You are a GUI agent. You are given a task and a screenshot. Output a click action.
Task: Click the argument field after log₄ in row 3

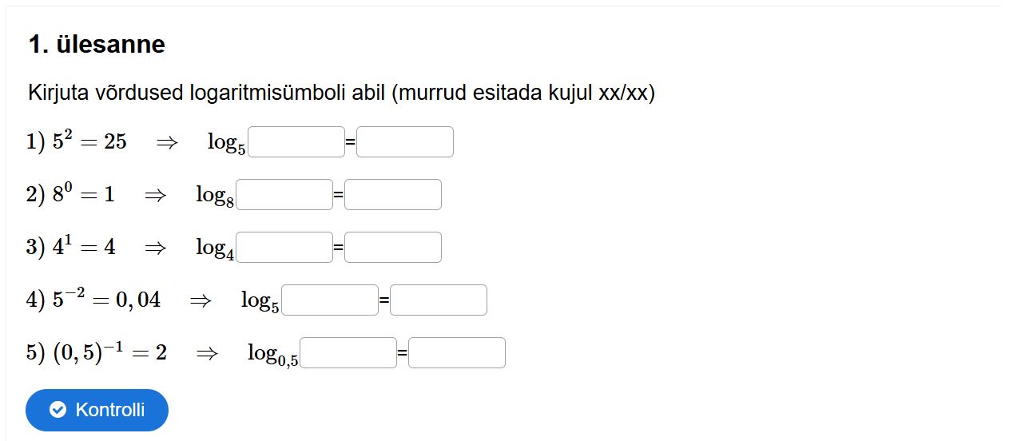284,248
